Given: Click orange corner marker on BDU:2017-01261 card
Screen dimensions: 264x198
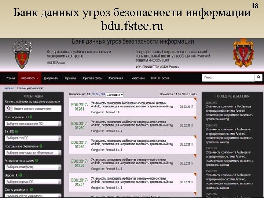Looking at the screenshot, I should (x=195, y=99).
